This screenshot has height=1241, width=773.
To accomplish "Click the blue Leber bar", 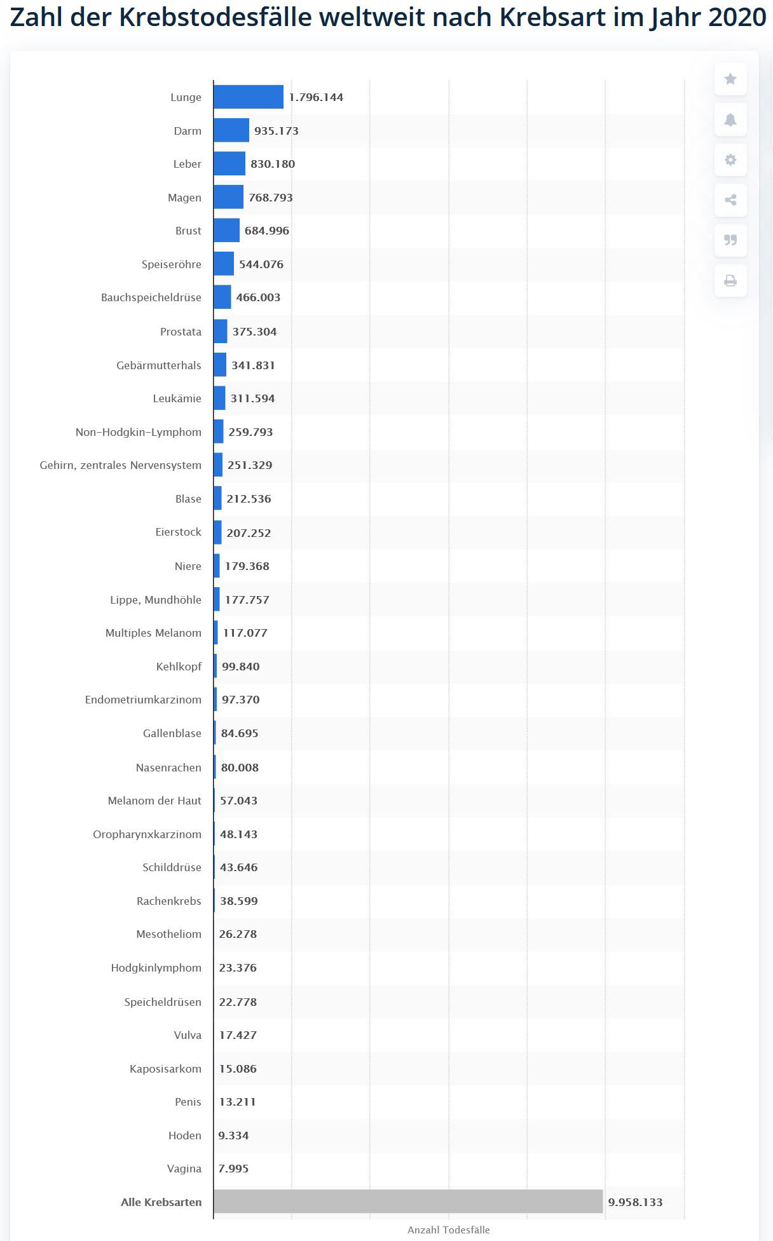I will coord(229,164).
